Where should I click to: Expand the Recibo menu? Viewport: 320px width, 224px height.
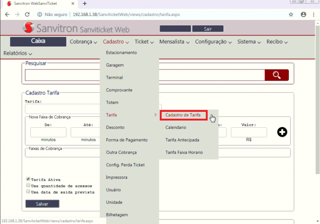point(277,42)
